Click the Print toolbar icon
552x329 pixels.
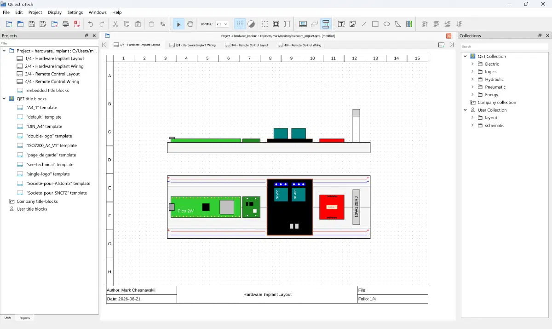[66, 24]
